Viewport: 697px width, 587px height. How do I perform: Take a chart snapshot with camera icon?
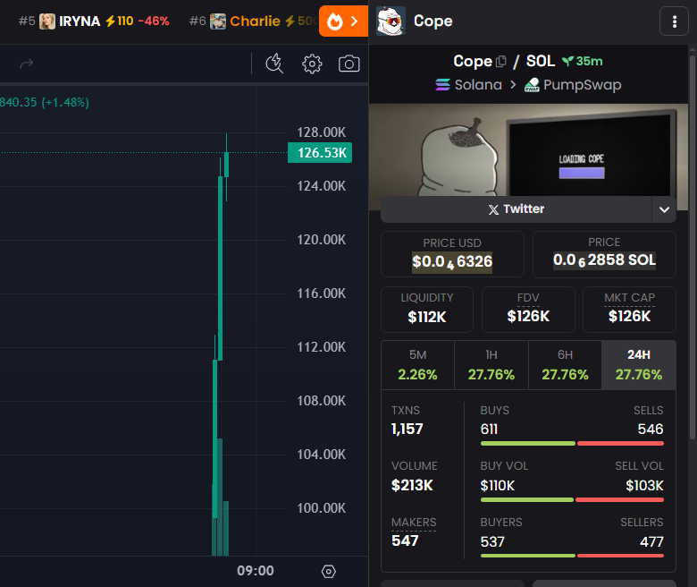pyautogui.click(x=348, y=64)
